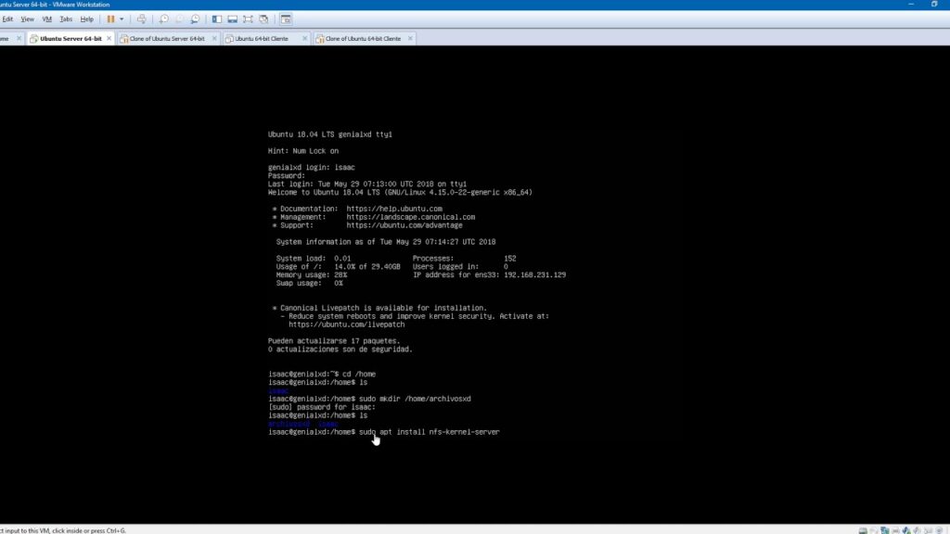The image size is (950, 534).
Task: Open the snapshot manager icon
Action: (x=195, y=19)
